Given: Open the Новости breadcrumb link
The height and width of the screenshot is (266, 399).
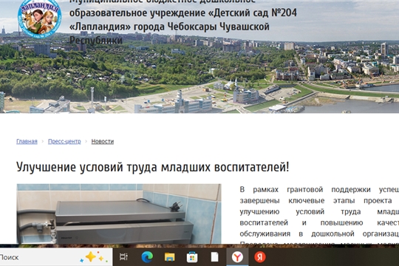Looking at the screenshot, I should [103, 141].
